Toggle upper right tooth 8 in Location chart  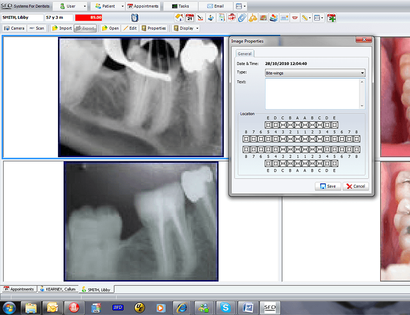click(x=356, y=138)
